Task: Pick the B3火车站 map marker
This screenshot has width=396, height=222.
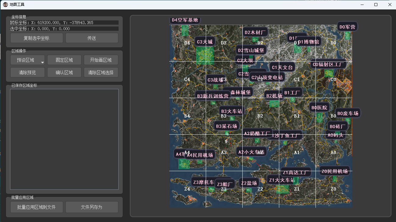Action: 232,111
